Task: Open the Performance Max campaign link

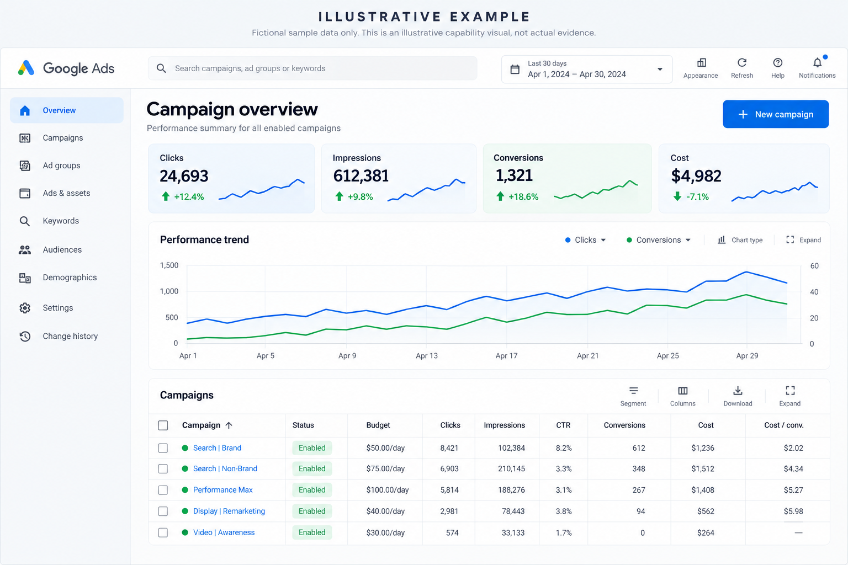Action: point(222,490)
